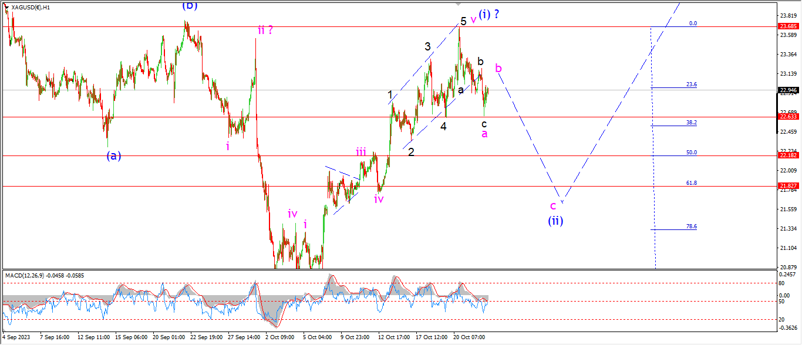Click the XAGUSD(€),H1 chart title
This screenshot has height=345, width=802.
(x=31, y=7)
